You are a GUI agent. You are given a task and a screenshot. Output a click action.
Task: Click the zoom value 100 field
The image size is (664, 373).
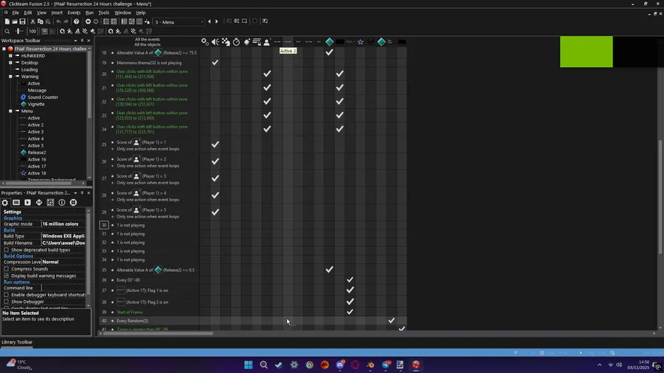[32, 31]
